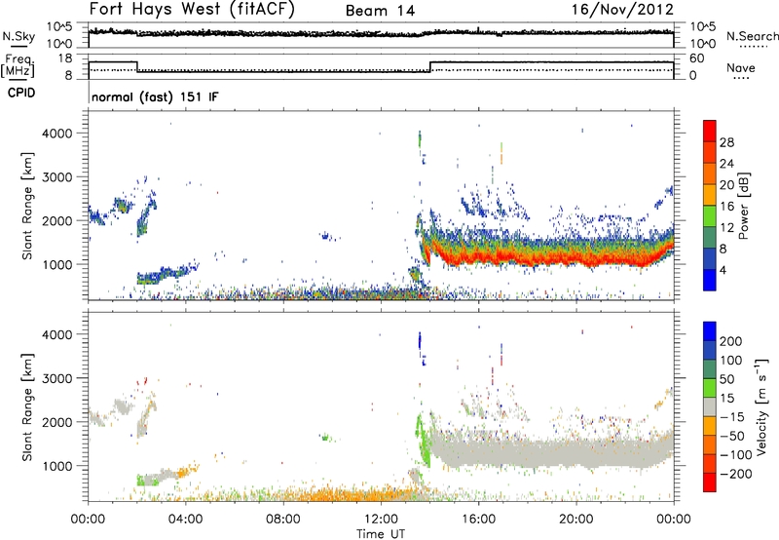The height and width of the screenshot is (540, 779).
Task: Click 'Slant Range [km]' label of power panel
Action: pyautogui.click(x=27, y=206)
